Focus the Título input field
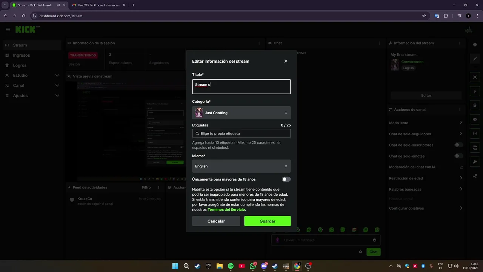Viewport: 483px width, 272px height. coord(241,87)
